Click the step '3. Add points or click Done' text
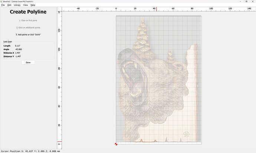 pos(28,35)
